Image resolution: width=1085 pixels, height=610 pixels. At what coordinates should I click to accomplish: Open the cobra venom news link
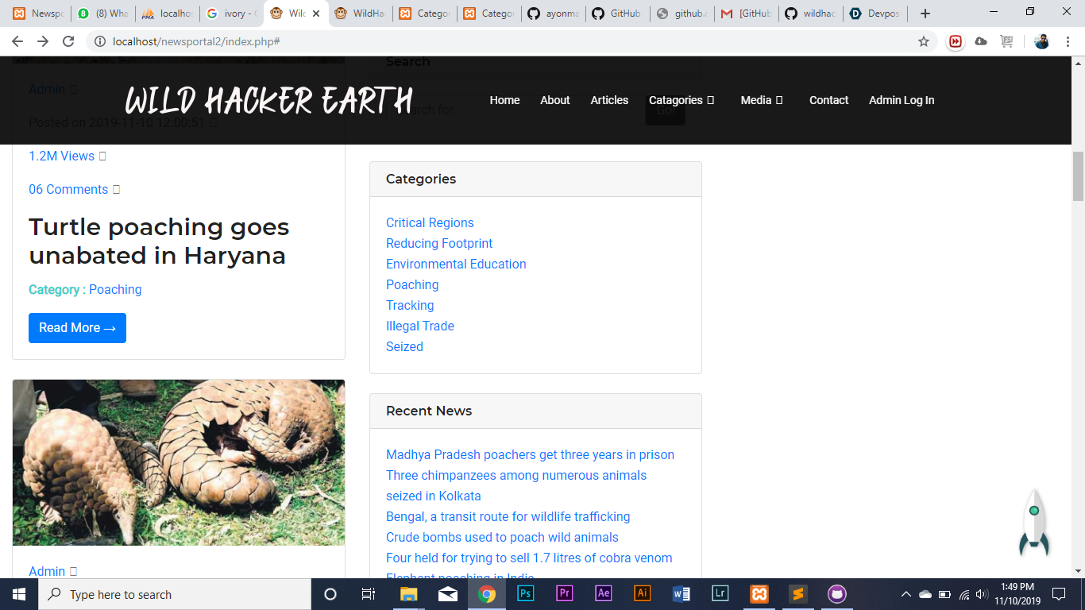coord(529,558)
